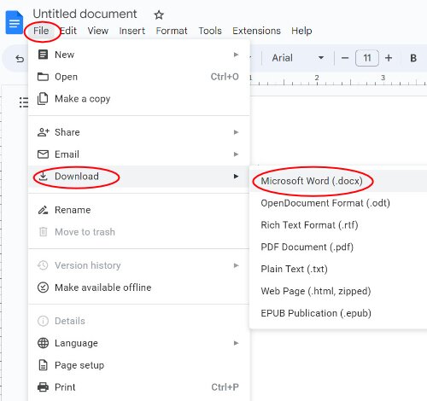Decrease font size with minus button
427x401 pixels.
[345, 58]
